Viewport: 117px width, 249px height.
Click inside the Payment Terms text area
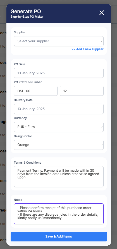pyautogui.click(x=59, y=176)
